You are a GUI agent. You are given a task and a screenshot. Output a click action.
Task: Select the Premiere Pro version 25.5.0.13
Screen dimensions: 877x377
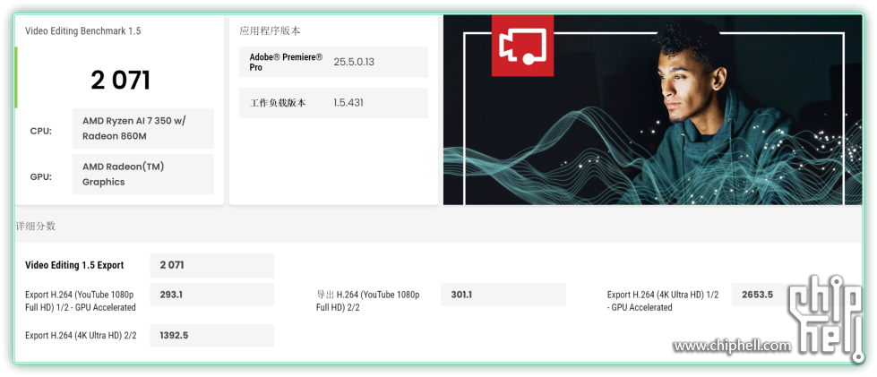point(353,62)
